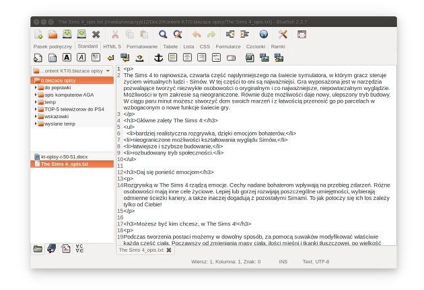The image size is (424, 290).
Task: Apply italic tag with slanted A icon
Action: 81,58
